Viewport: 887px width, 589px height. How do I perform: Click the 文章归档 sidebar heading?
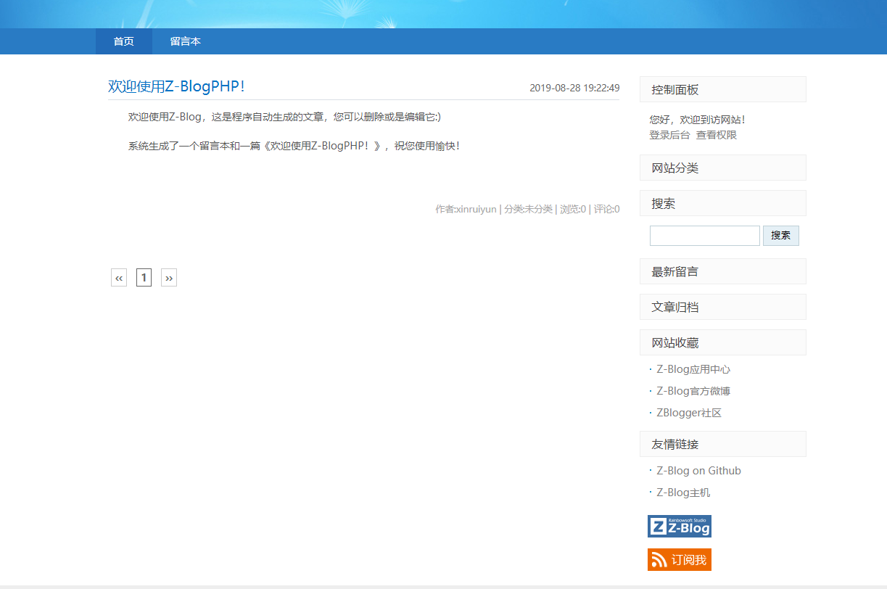point(723,307)
